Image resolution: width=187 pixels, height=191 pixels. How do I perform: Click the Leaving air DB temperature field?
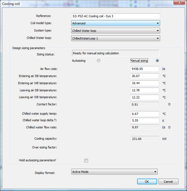[145, 90]
